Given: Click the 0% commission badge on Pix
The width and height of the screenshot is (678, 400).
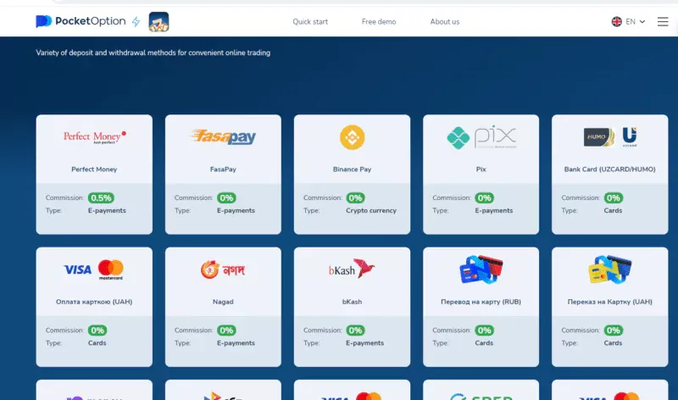Looking at the screenshot, I should (x=484, y=198).
